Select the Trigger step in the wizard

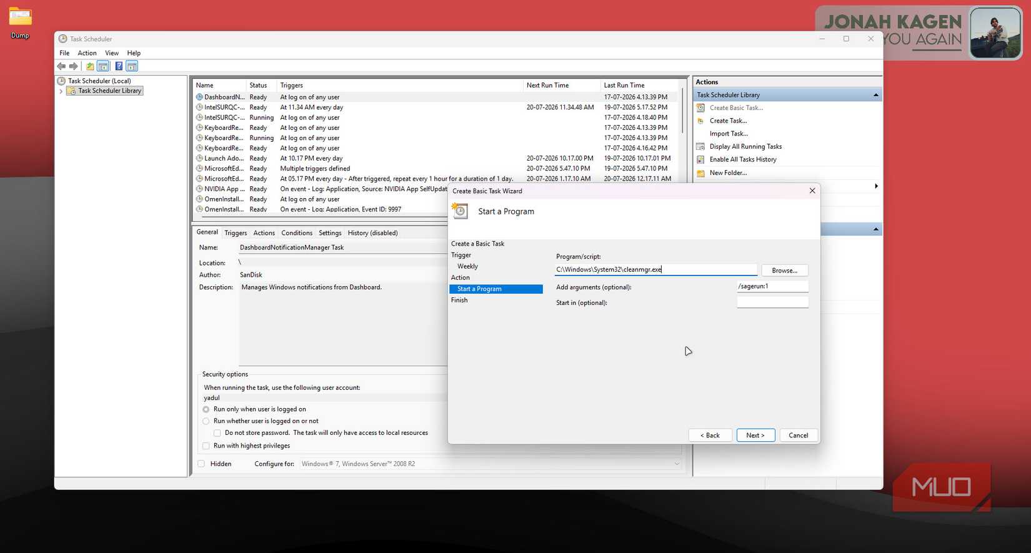pyautogui.click(x=461, y=255)
